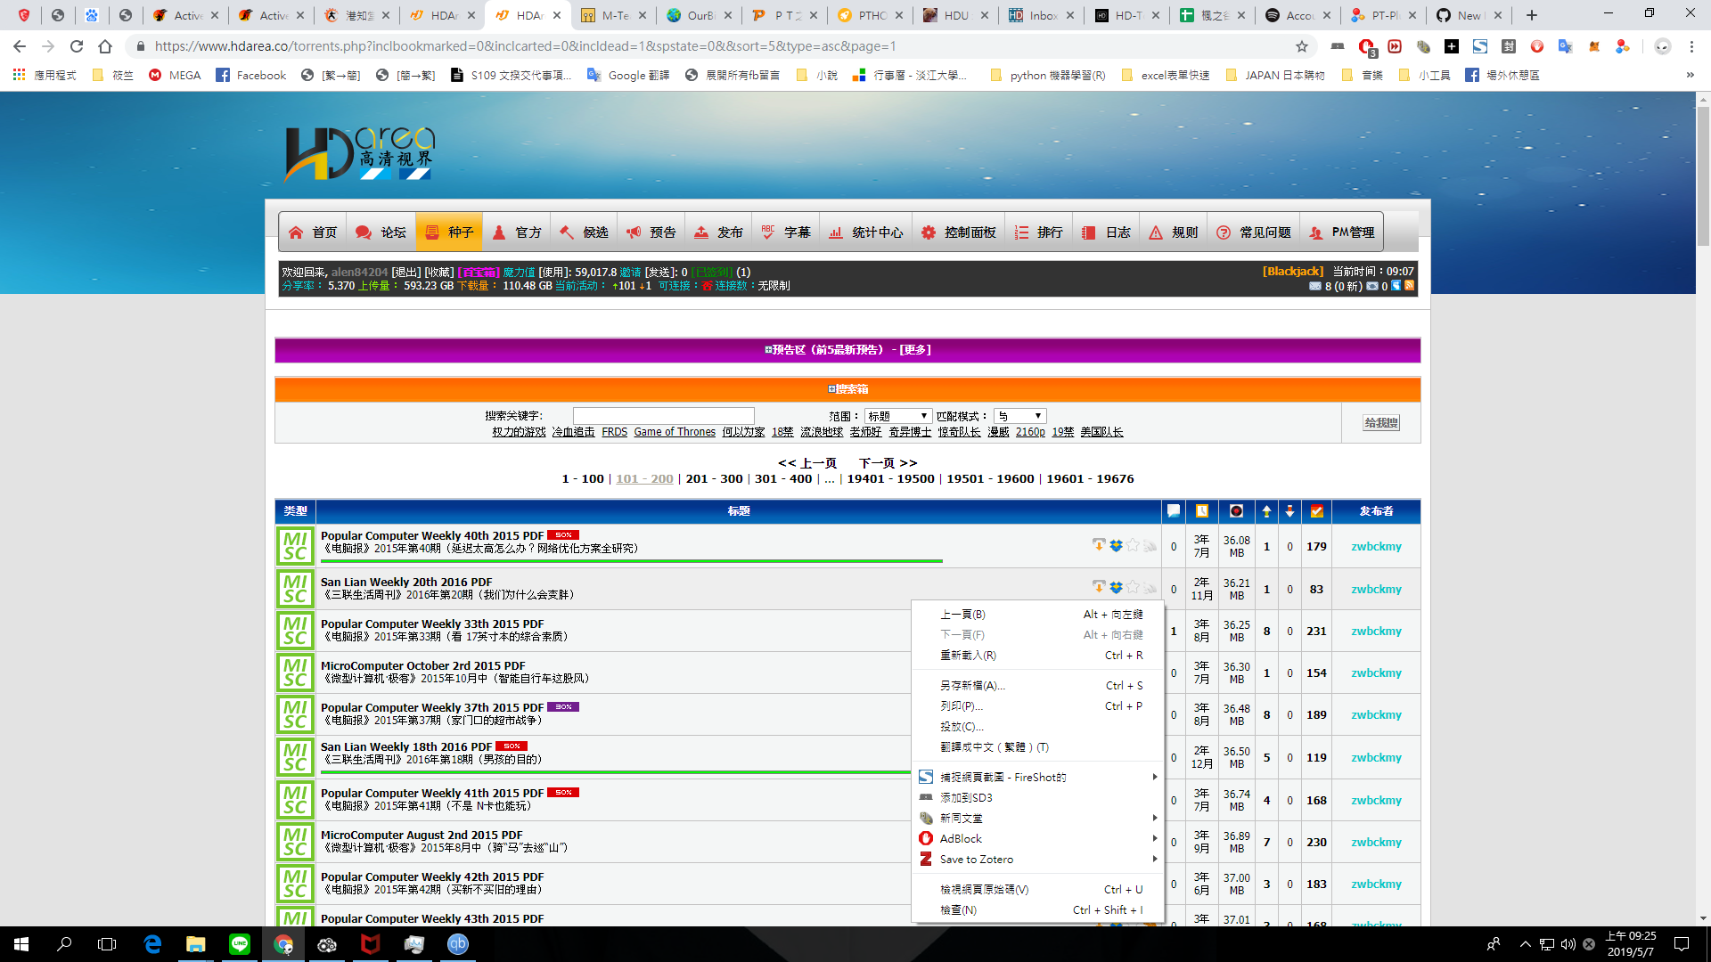This screenshot has width=1711, height=962.
Task: Click the MISC category icon on first torrent row
Action: point(295,546)
